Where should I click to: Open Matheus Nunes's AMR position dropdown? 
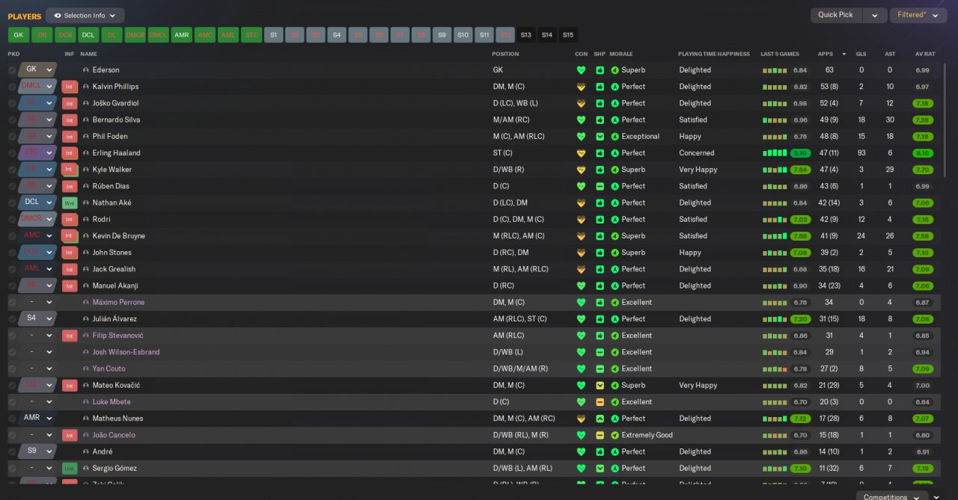point(38,418)
